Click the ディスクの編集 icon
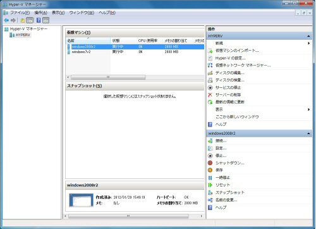Viewport: 316px width, 229px height. point(210,73)
